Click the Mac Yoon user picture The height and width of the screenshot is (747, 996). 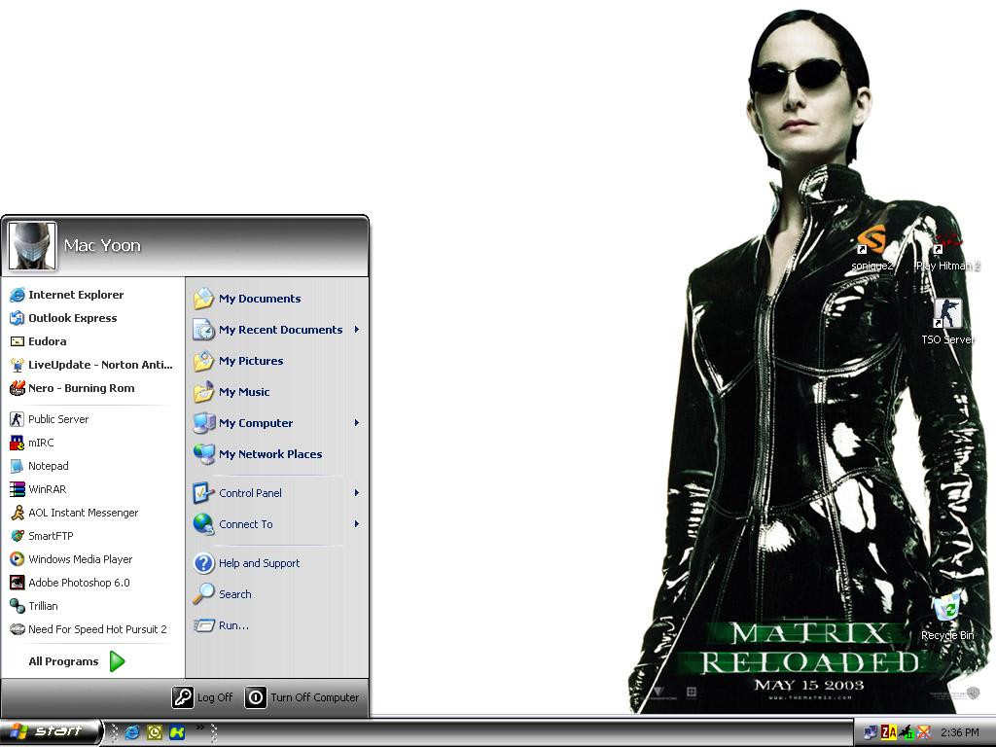32,246
